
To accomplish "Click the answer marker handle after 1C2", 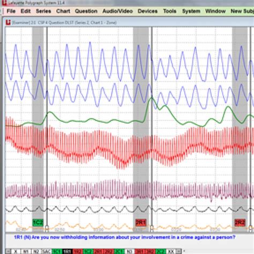I will [x=47, y=228].
